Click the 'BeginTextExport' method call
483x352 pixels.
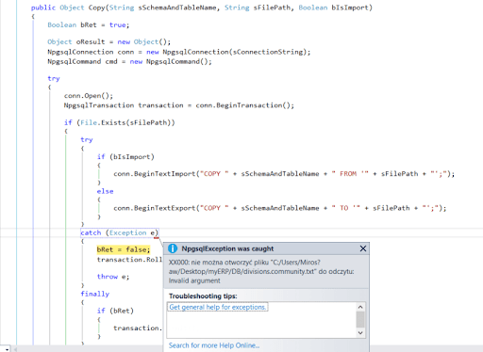165,208
